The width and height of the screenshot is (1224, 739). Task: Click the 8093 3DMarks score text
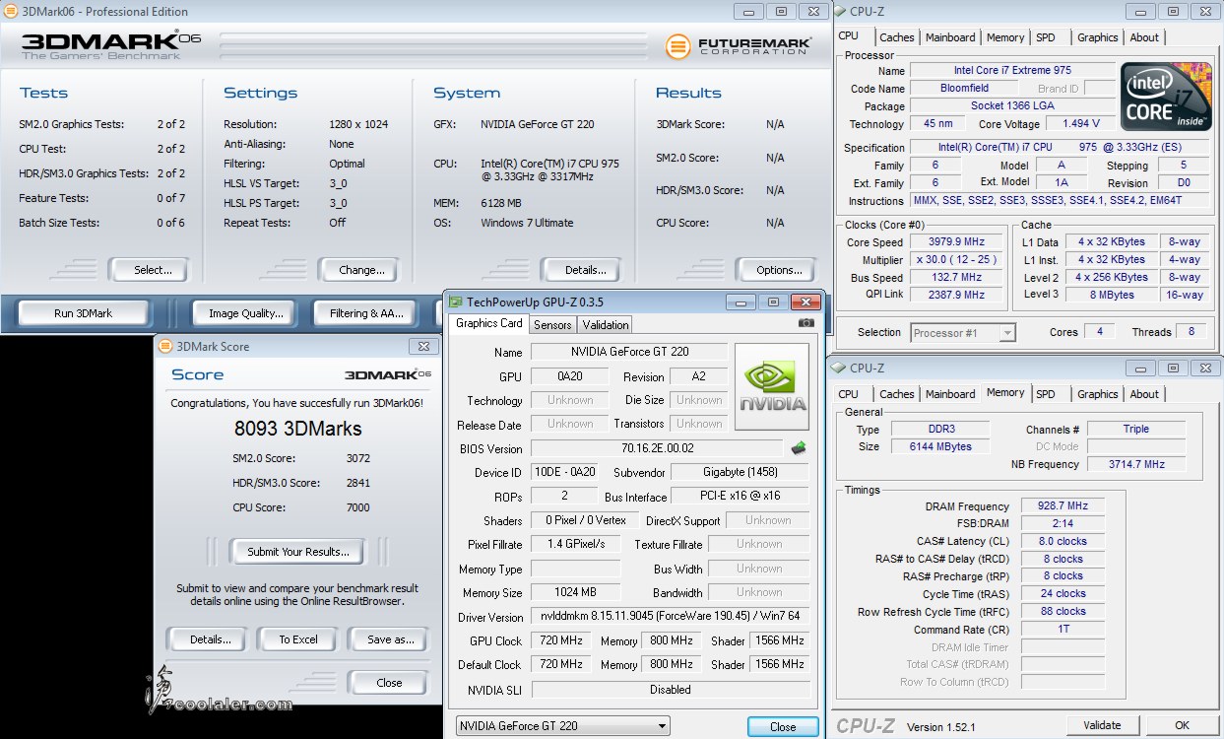pyautogui.click(x=298, y=429)
